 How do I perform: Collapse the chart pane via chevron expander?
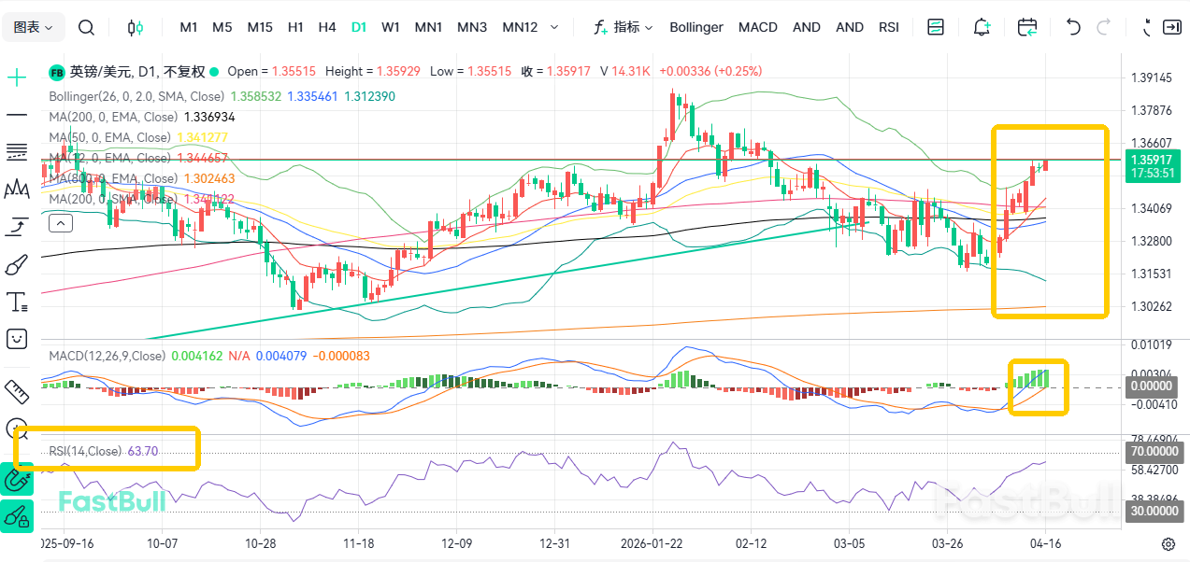pos(60,222)
